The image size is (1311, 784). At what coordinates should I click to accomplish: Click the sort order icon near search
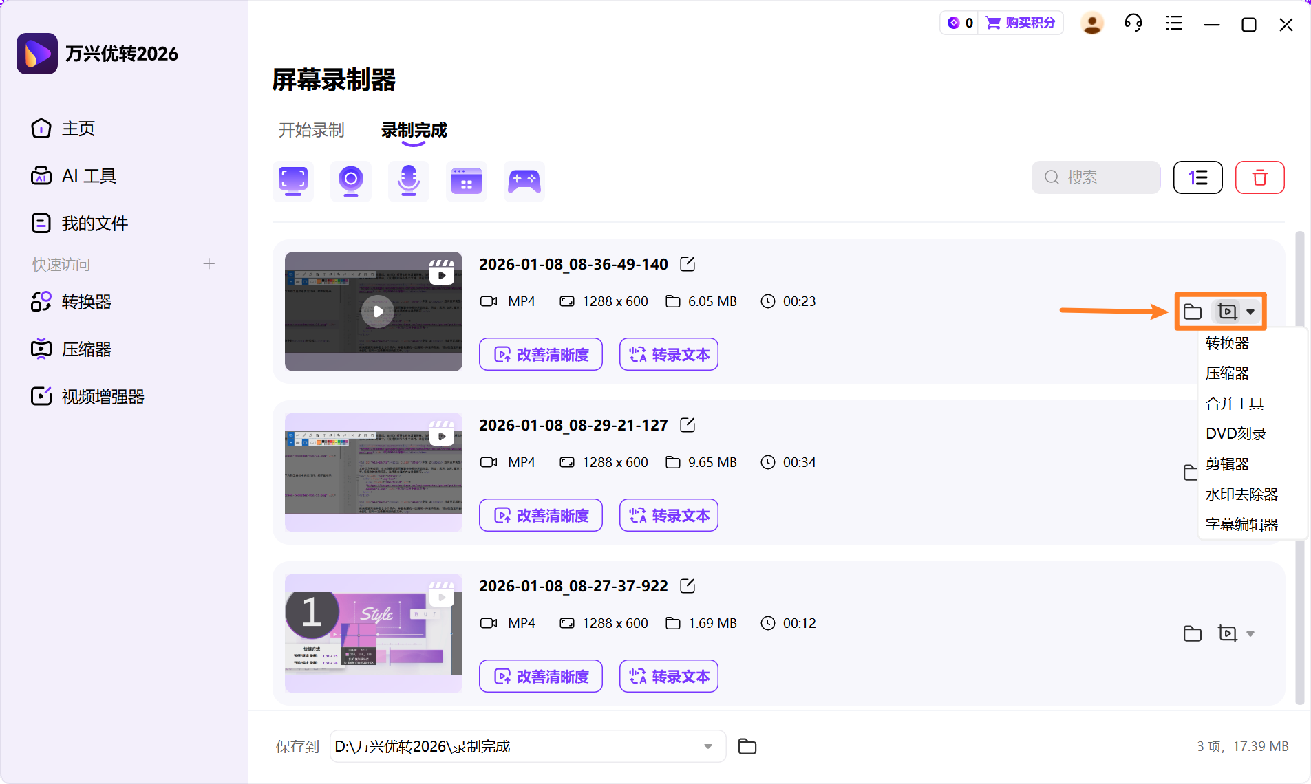1197,177
